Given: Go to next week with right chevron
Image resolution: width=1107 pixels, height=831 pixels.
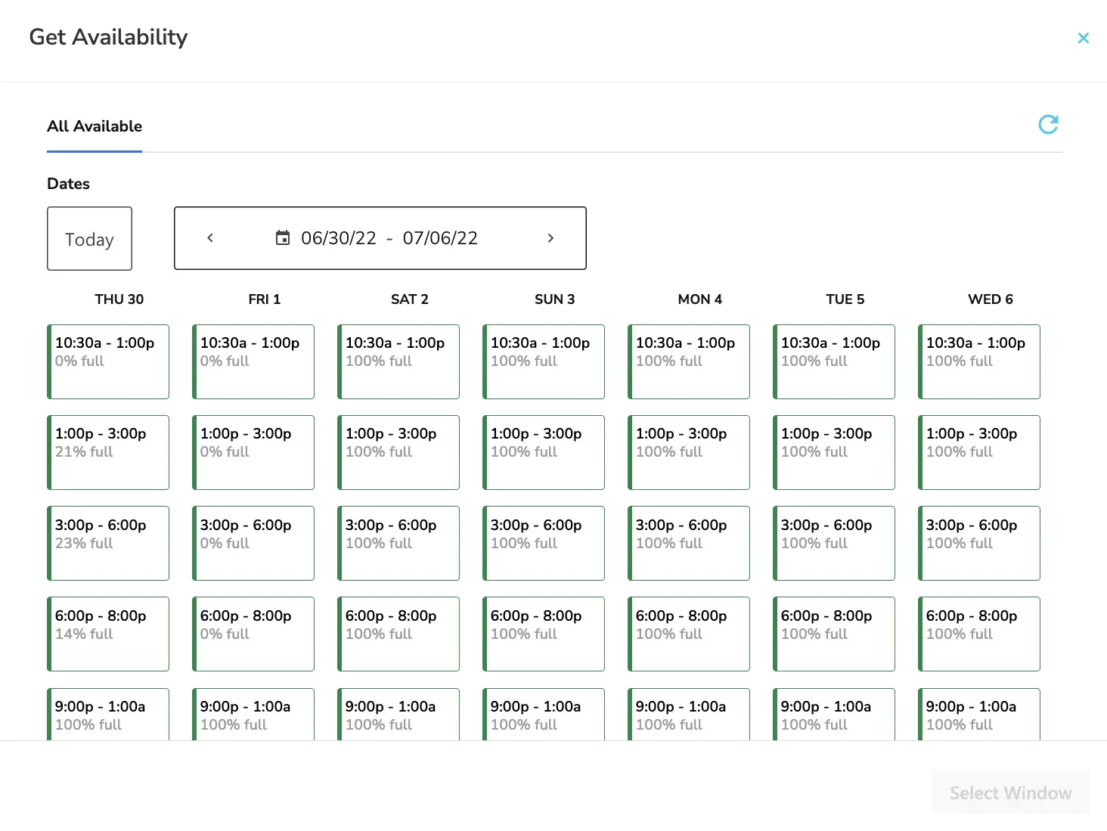Looking at the screenshot, I should (x=550, y=237).
